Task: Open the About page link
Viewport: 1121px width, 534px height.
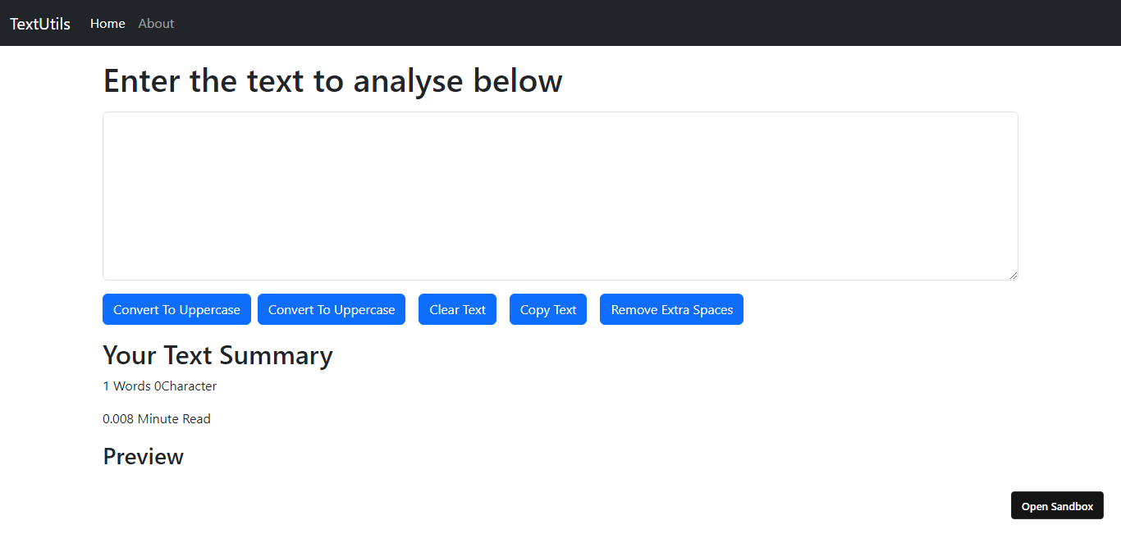Action: (156, 24)
